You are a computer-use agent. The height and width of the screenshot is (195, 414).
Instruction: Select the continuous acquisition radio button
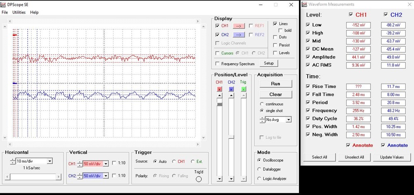coord(262,104)
